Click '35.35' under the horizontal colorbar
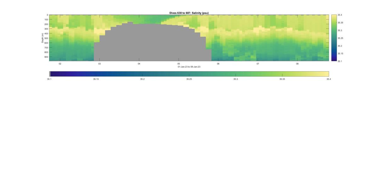The width and height of the screenshot is (378, 196). point(282,79)
